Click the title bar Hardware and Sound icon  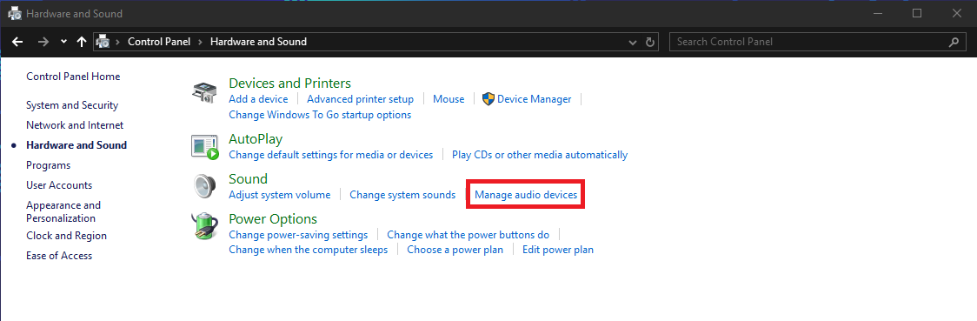coord(14,13)
